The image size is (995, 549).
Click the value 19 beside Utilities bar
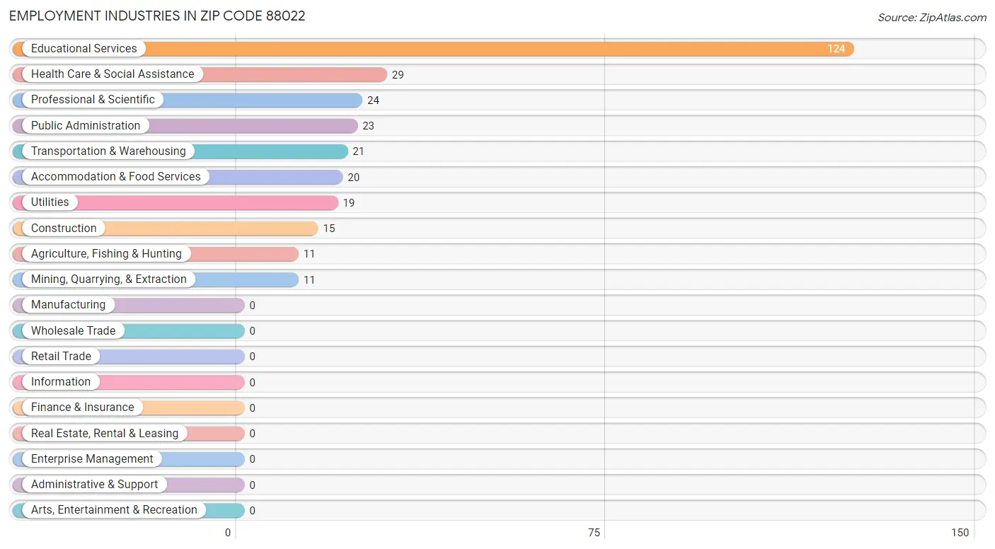[349, 202]
